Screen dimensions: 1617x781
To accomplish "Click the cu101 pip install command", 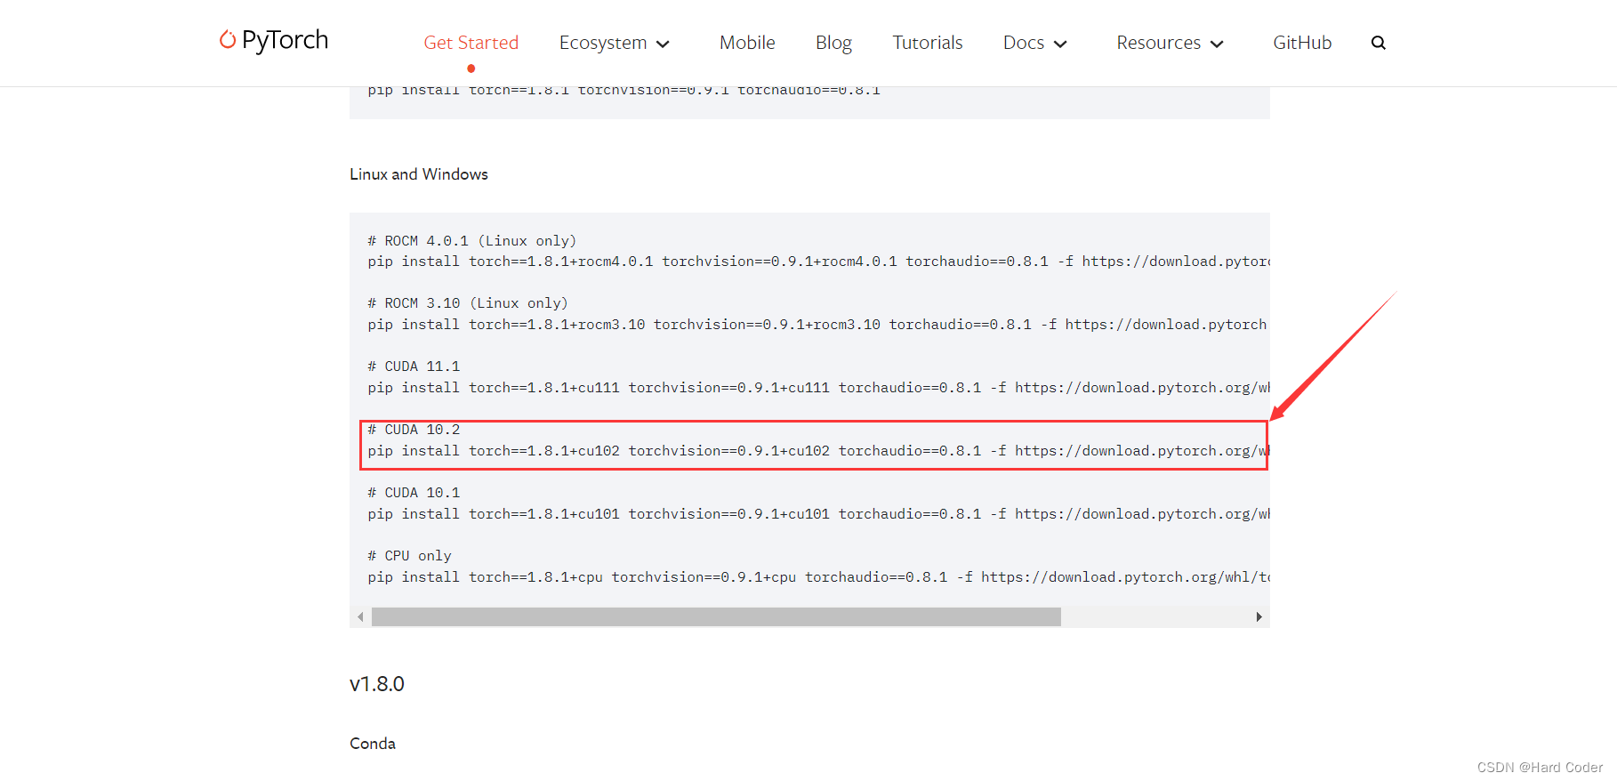I will tap(818, 514).
